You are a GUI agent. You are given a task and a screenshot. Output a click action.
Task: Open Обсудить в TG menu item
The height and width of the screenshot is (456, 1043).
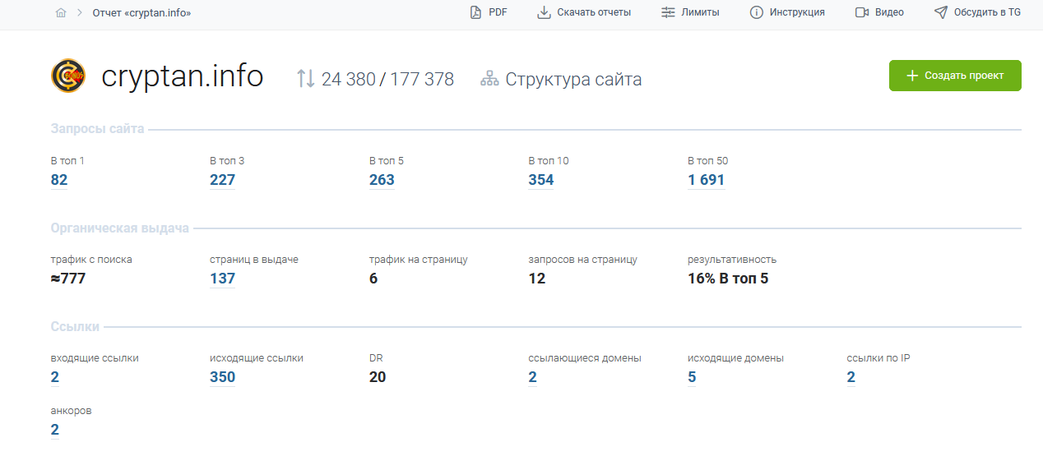click(x=978, y=12)
